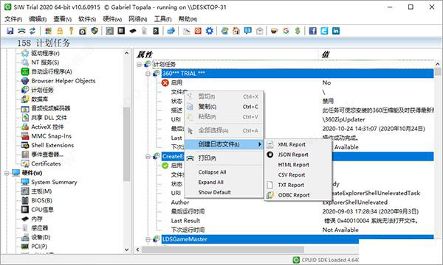This screenshot has height=265, width=443.
Task: Collapse the root 计划任务 node in properties
Action: [139, 65]
